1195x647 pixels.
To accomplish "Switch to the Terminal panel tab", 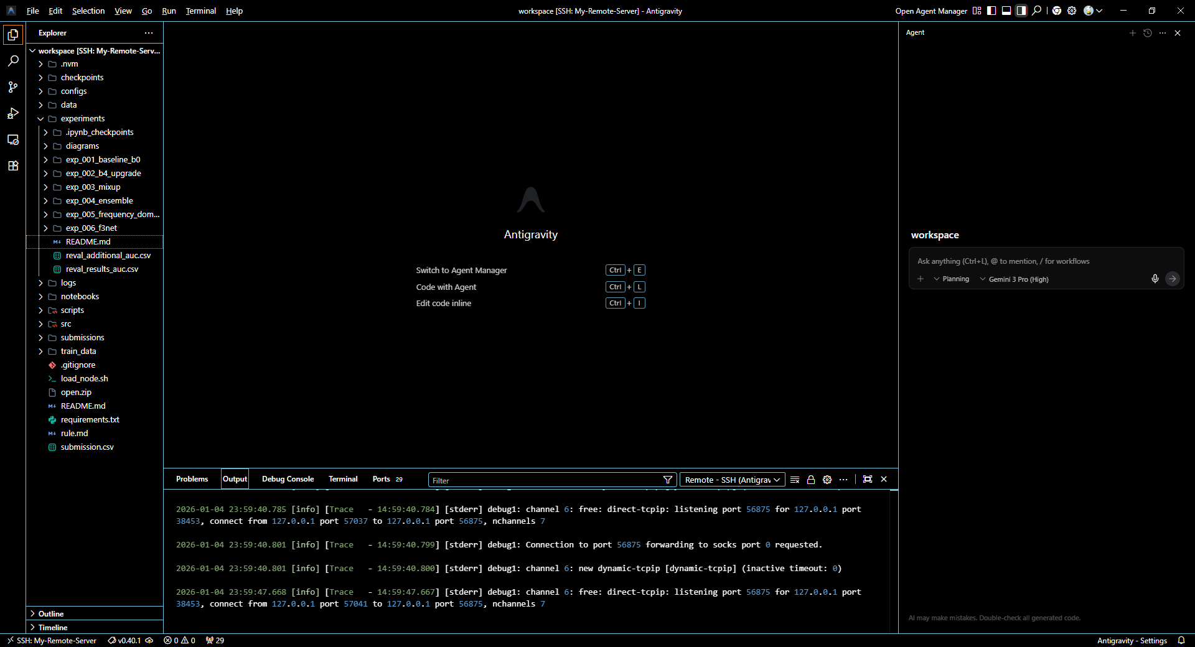I will tap(343, 479).
